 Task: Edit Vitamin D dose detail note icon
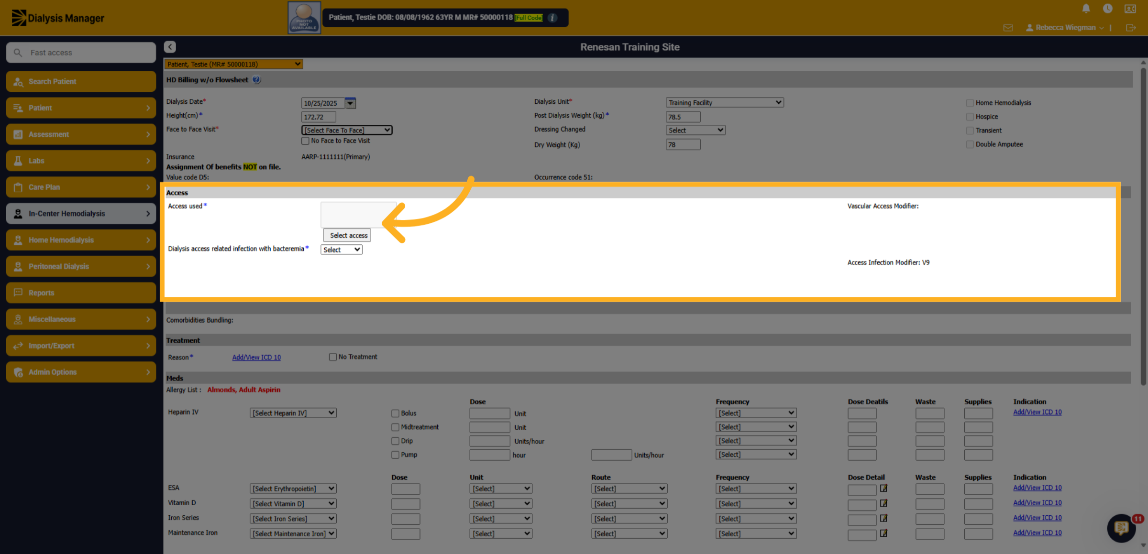point(883,503)
